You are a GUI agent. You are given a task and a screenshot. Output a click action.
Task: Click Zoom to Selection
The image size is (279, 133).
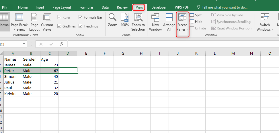coord(138,22)
